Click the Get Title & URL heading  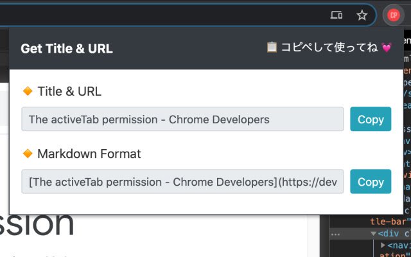(67, 49)
